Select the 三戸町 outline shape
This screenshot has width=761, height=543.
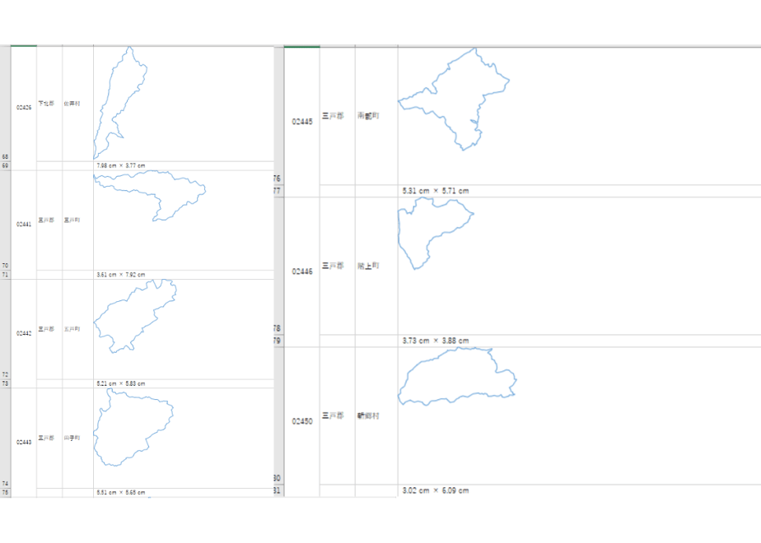click(x=150, y=196)
